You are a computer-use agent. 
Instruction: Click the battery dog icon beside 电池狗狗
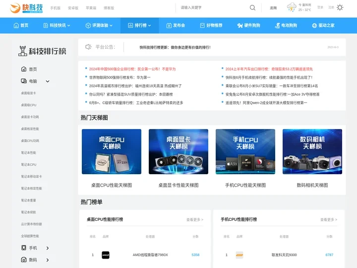click(277, 25)
